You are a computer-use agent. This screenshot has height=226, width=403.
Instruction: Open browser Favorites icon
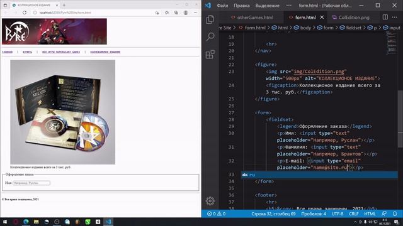point(167,13)
